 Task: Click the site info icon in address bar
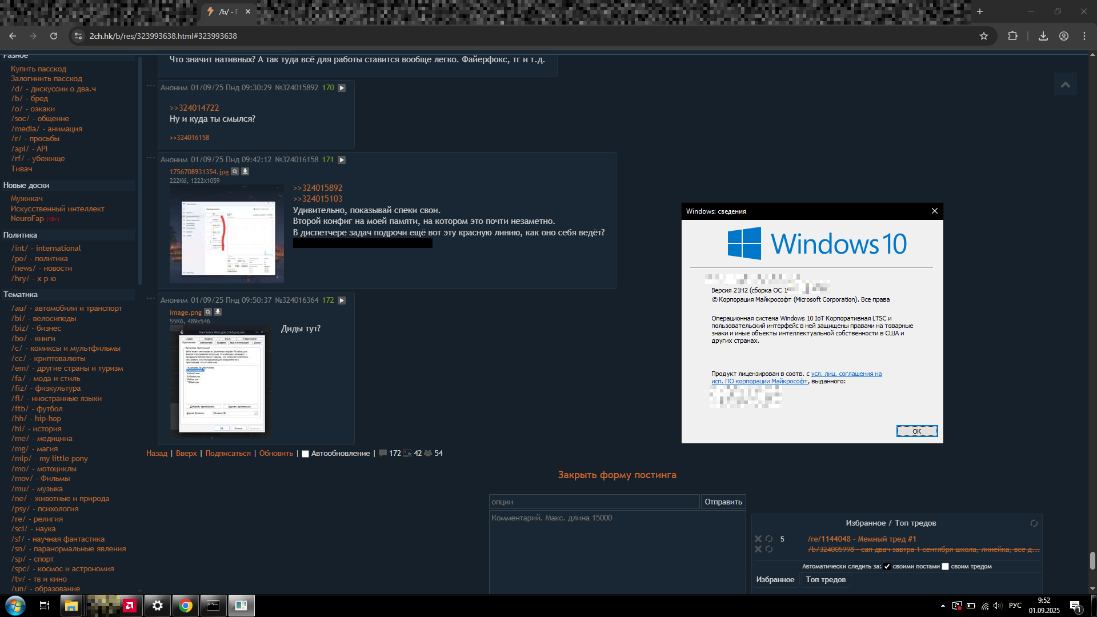pos(78,36)
